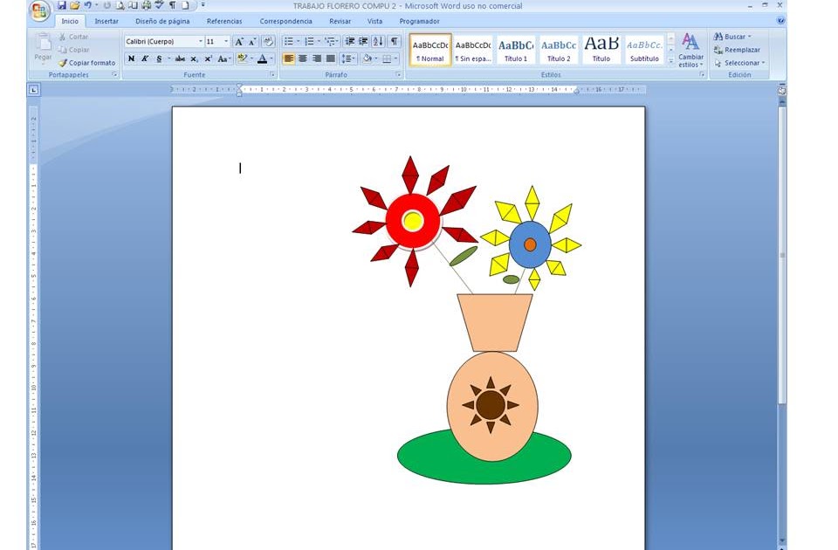Click the center alignment icon

point(302,58)
